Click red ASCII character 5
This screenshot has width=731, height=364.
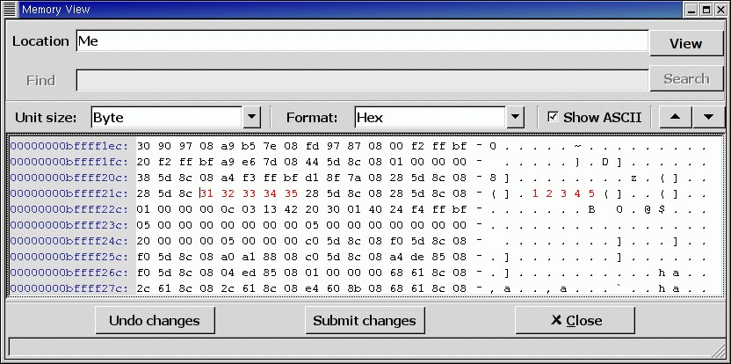pos(591,193)
